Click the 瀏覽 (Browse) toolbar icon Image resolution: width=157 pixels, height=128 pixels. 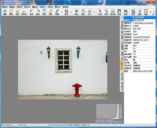coord(5,12)
